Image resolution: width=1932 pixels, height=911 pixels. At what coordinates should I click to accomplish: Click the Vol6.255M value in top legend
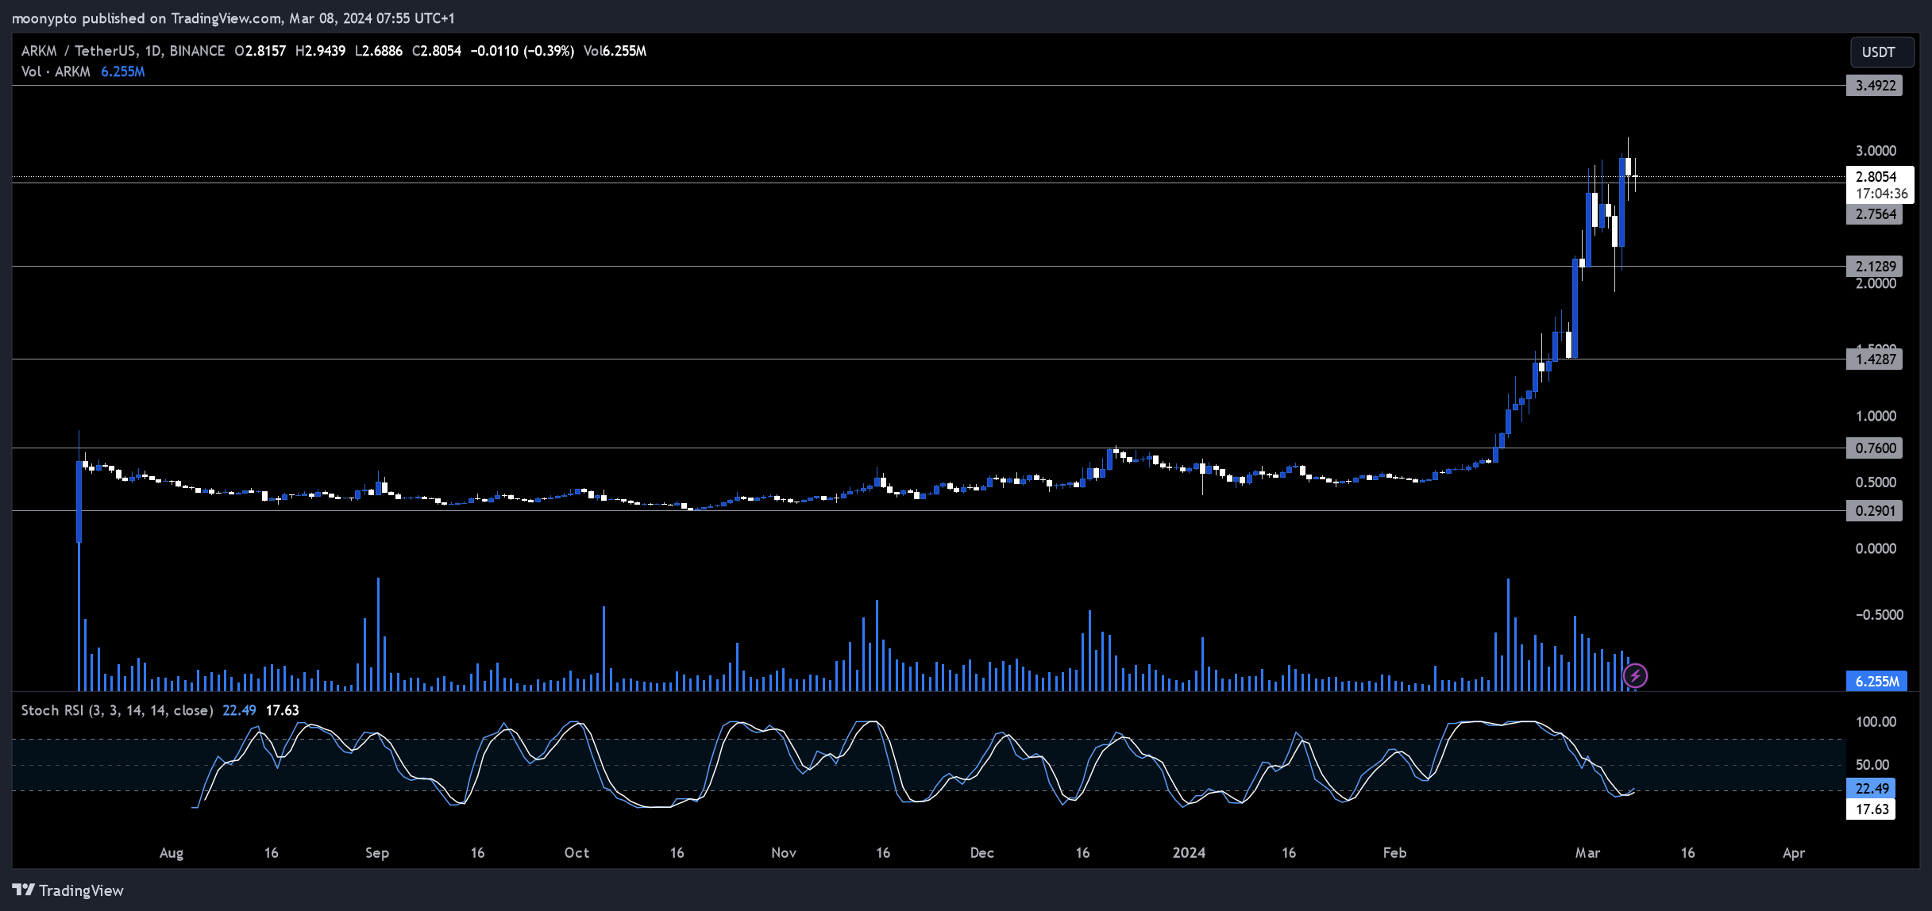click(615, 52)
